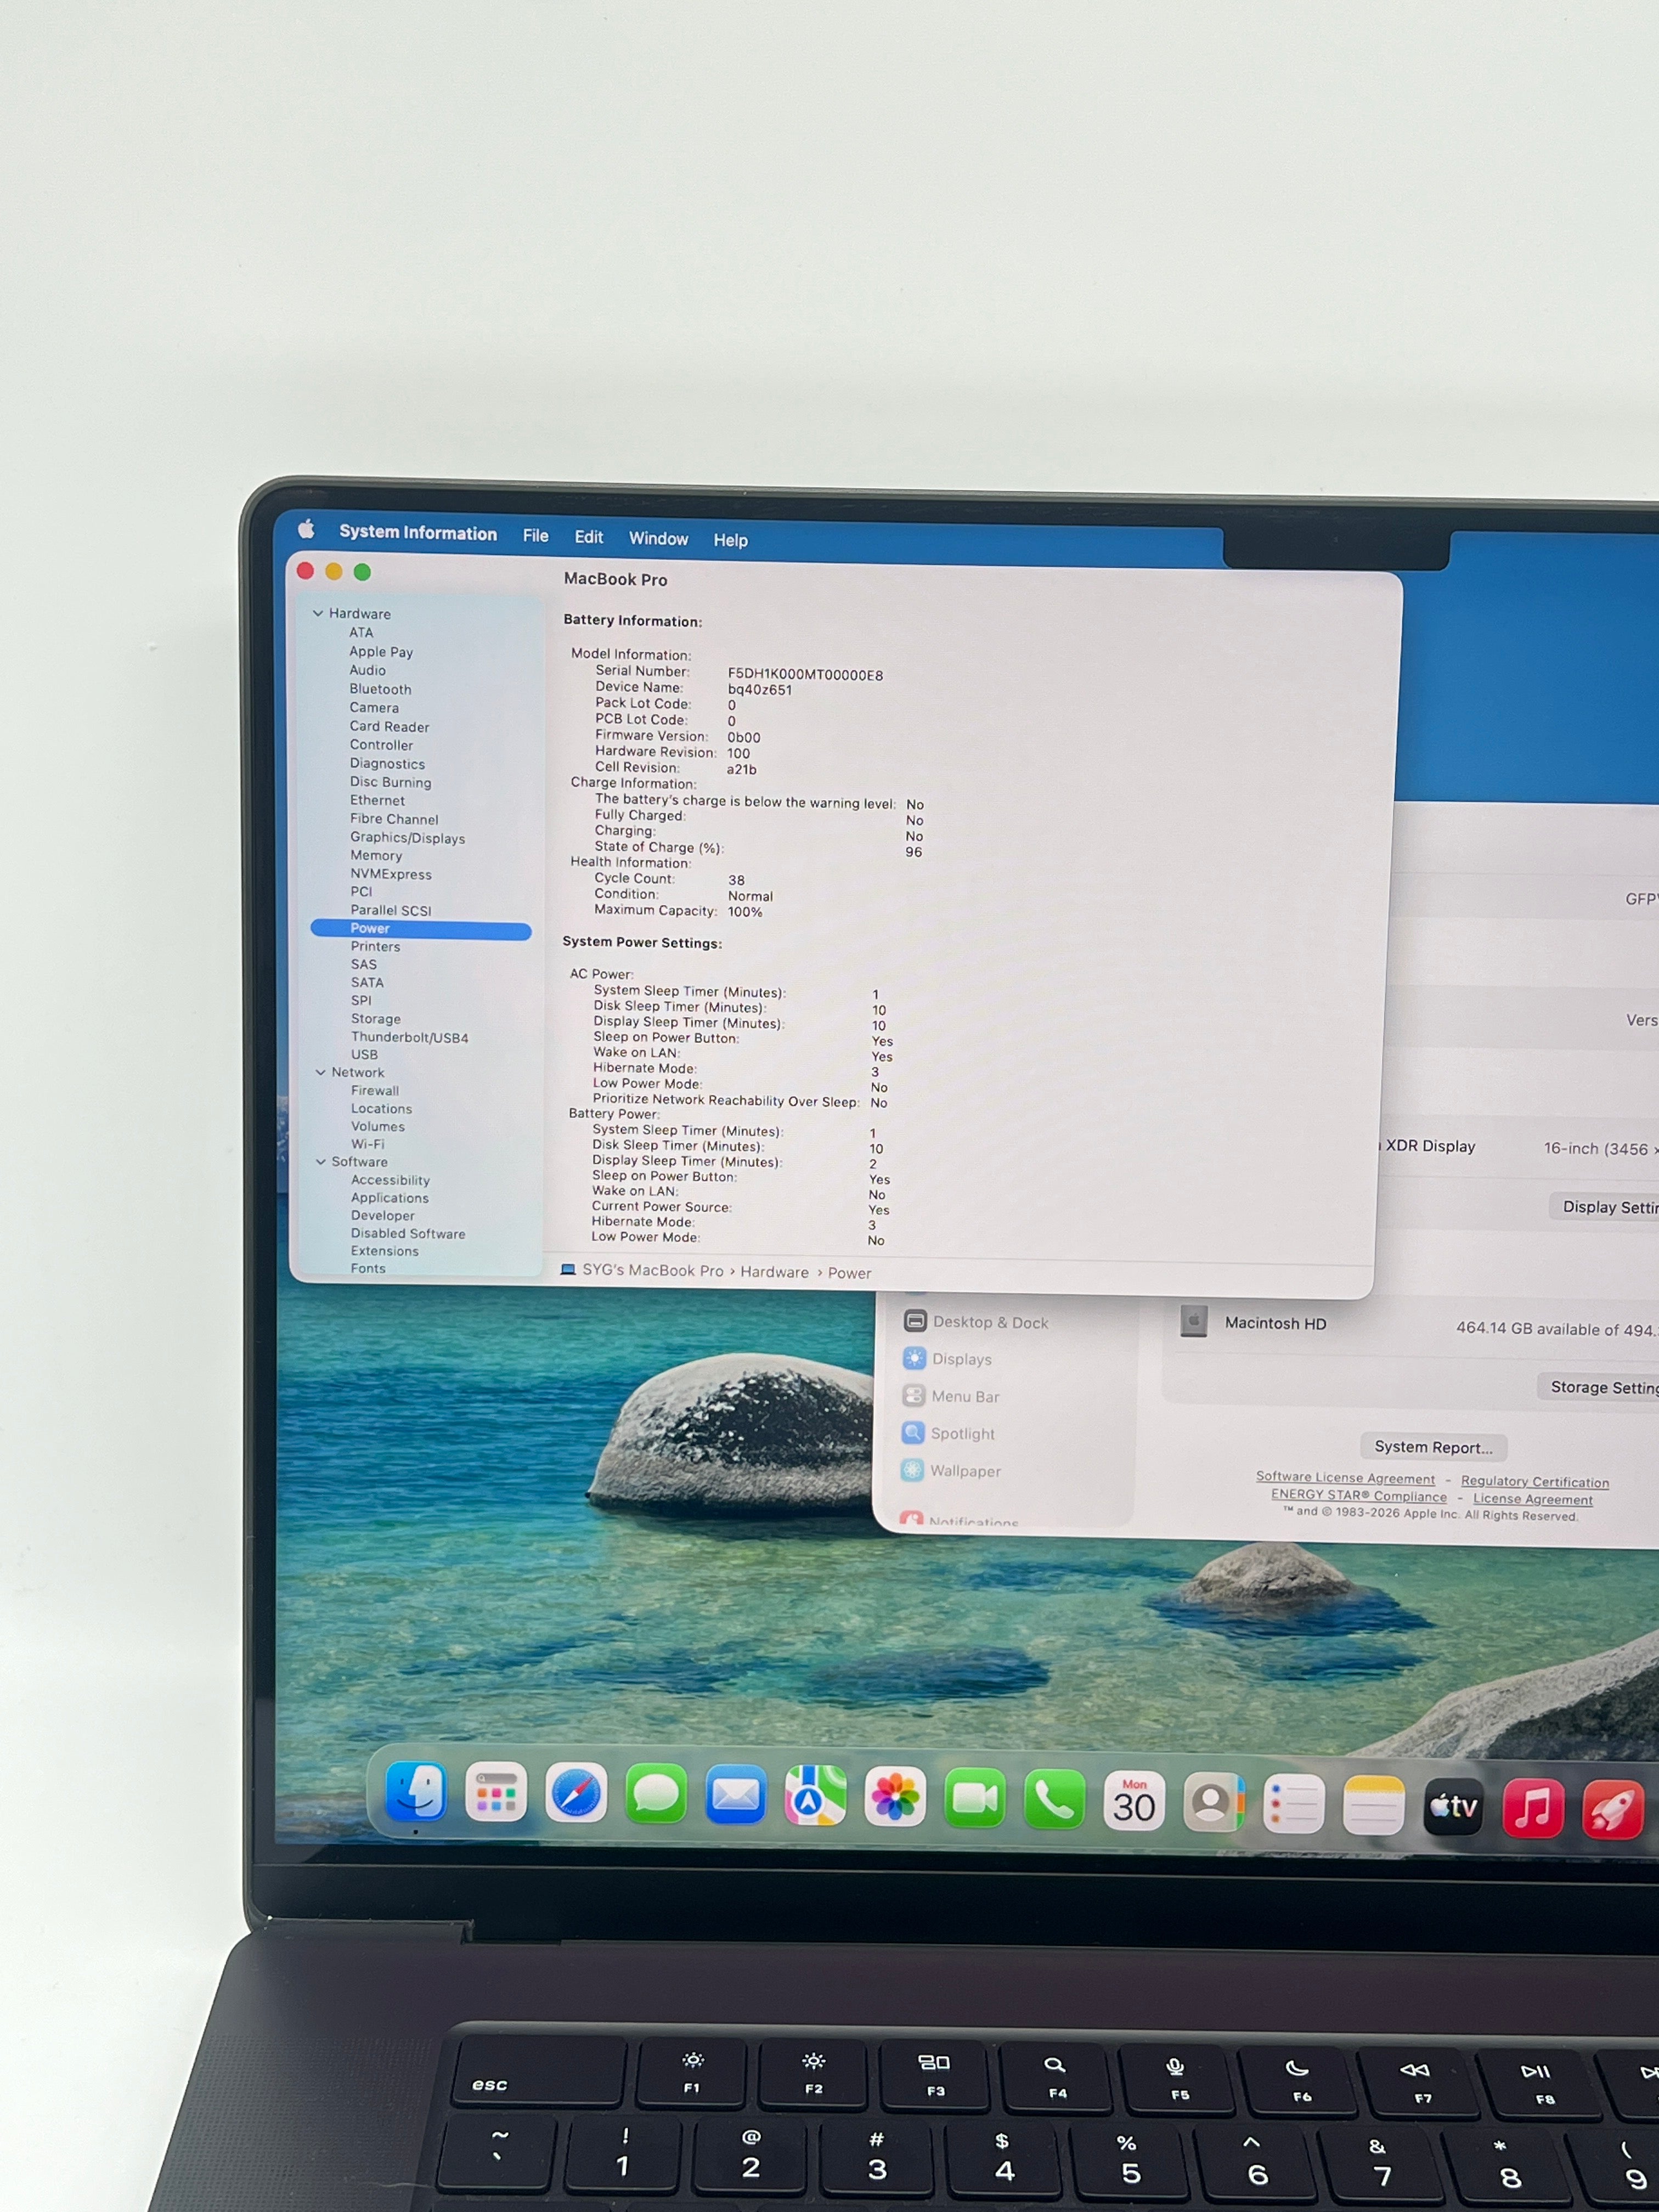The height and width of the screenshot is (2212, 1659).
Task: Select Apple Pay in Hardware list
Action: 381,652
